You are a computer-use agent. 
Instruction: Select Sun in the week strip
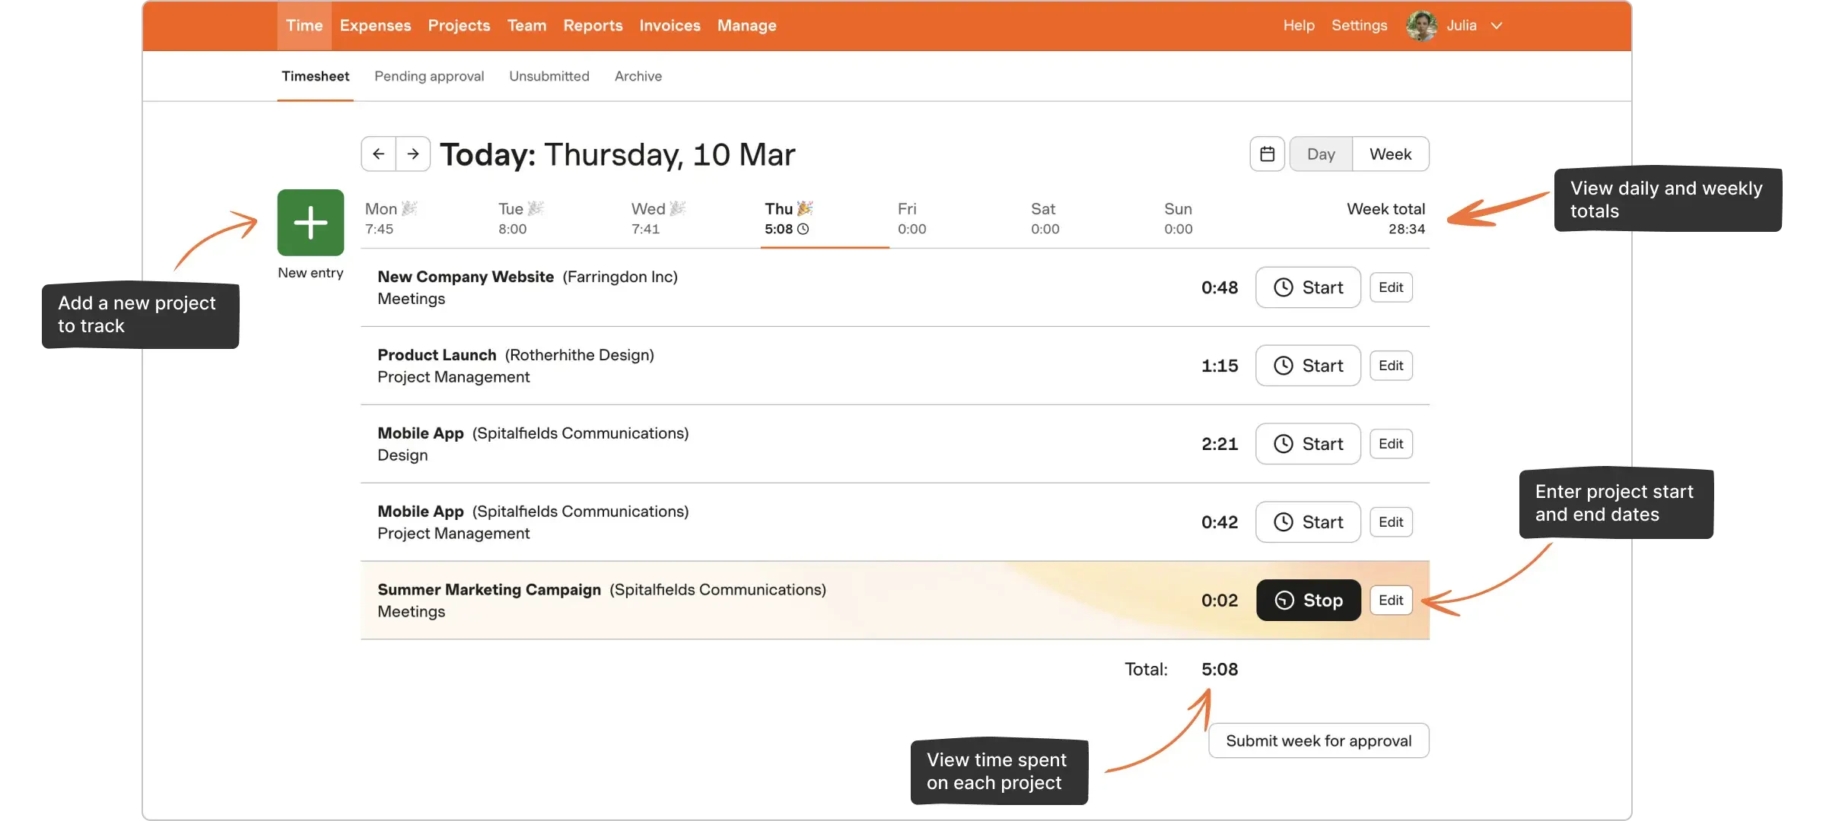[1179, 218]
